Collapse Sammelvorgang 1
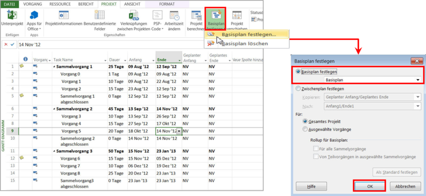Viewport: 426px width, 196px height. (54, 66)
